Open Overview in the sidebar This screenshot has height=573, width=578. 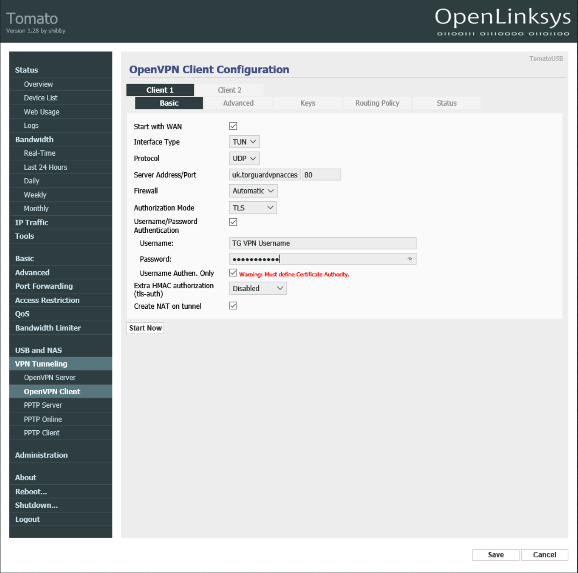pyautogui.click(x=61, y=84)
